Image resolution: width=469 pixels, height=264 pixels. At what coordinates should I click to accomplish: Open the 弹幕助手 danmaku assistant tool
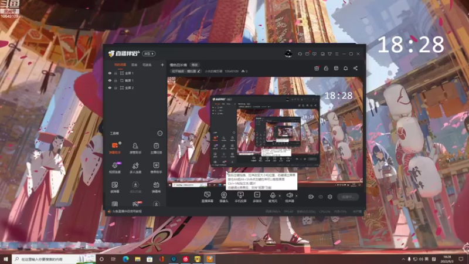[x=115, y=148]
